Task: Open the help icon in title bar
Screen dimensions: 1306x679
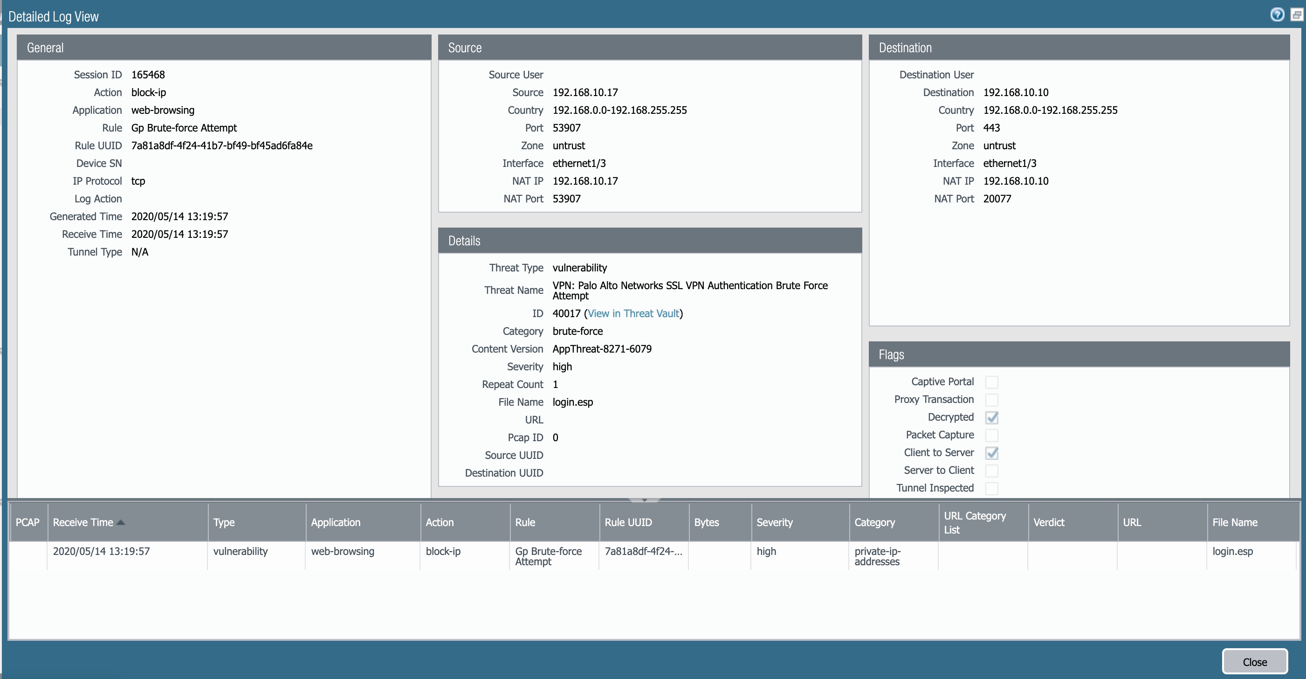Action: [x=1277, y=15]
